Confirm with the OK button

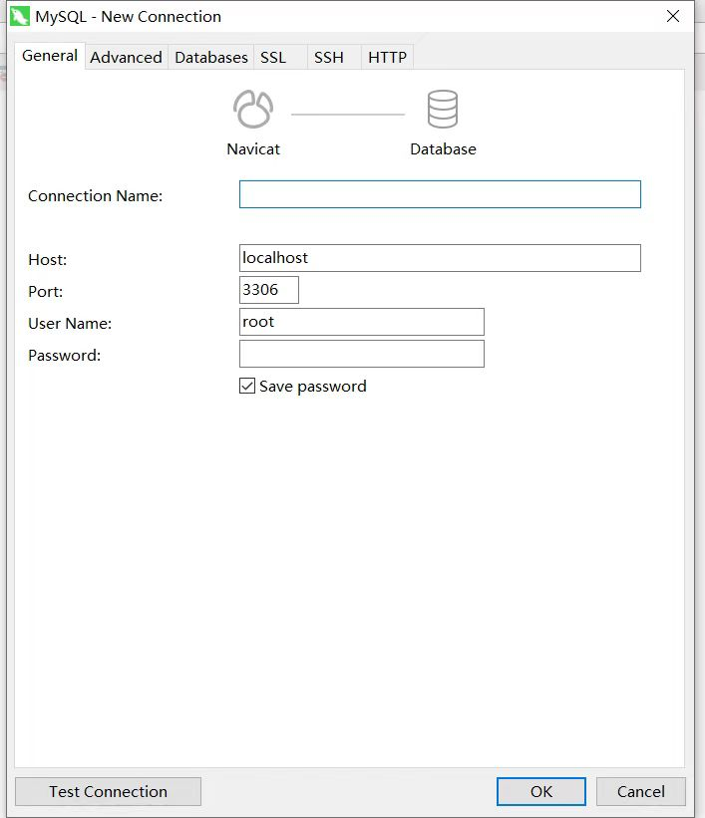(x=541, y=791)
